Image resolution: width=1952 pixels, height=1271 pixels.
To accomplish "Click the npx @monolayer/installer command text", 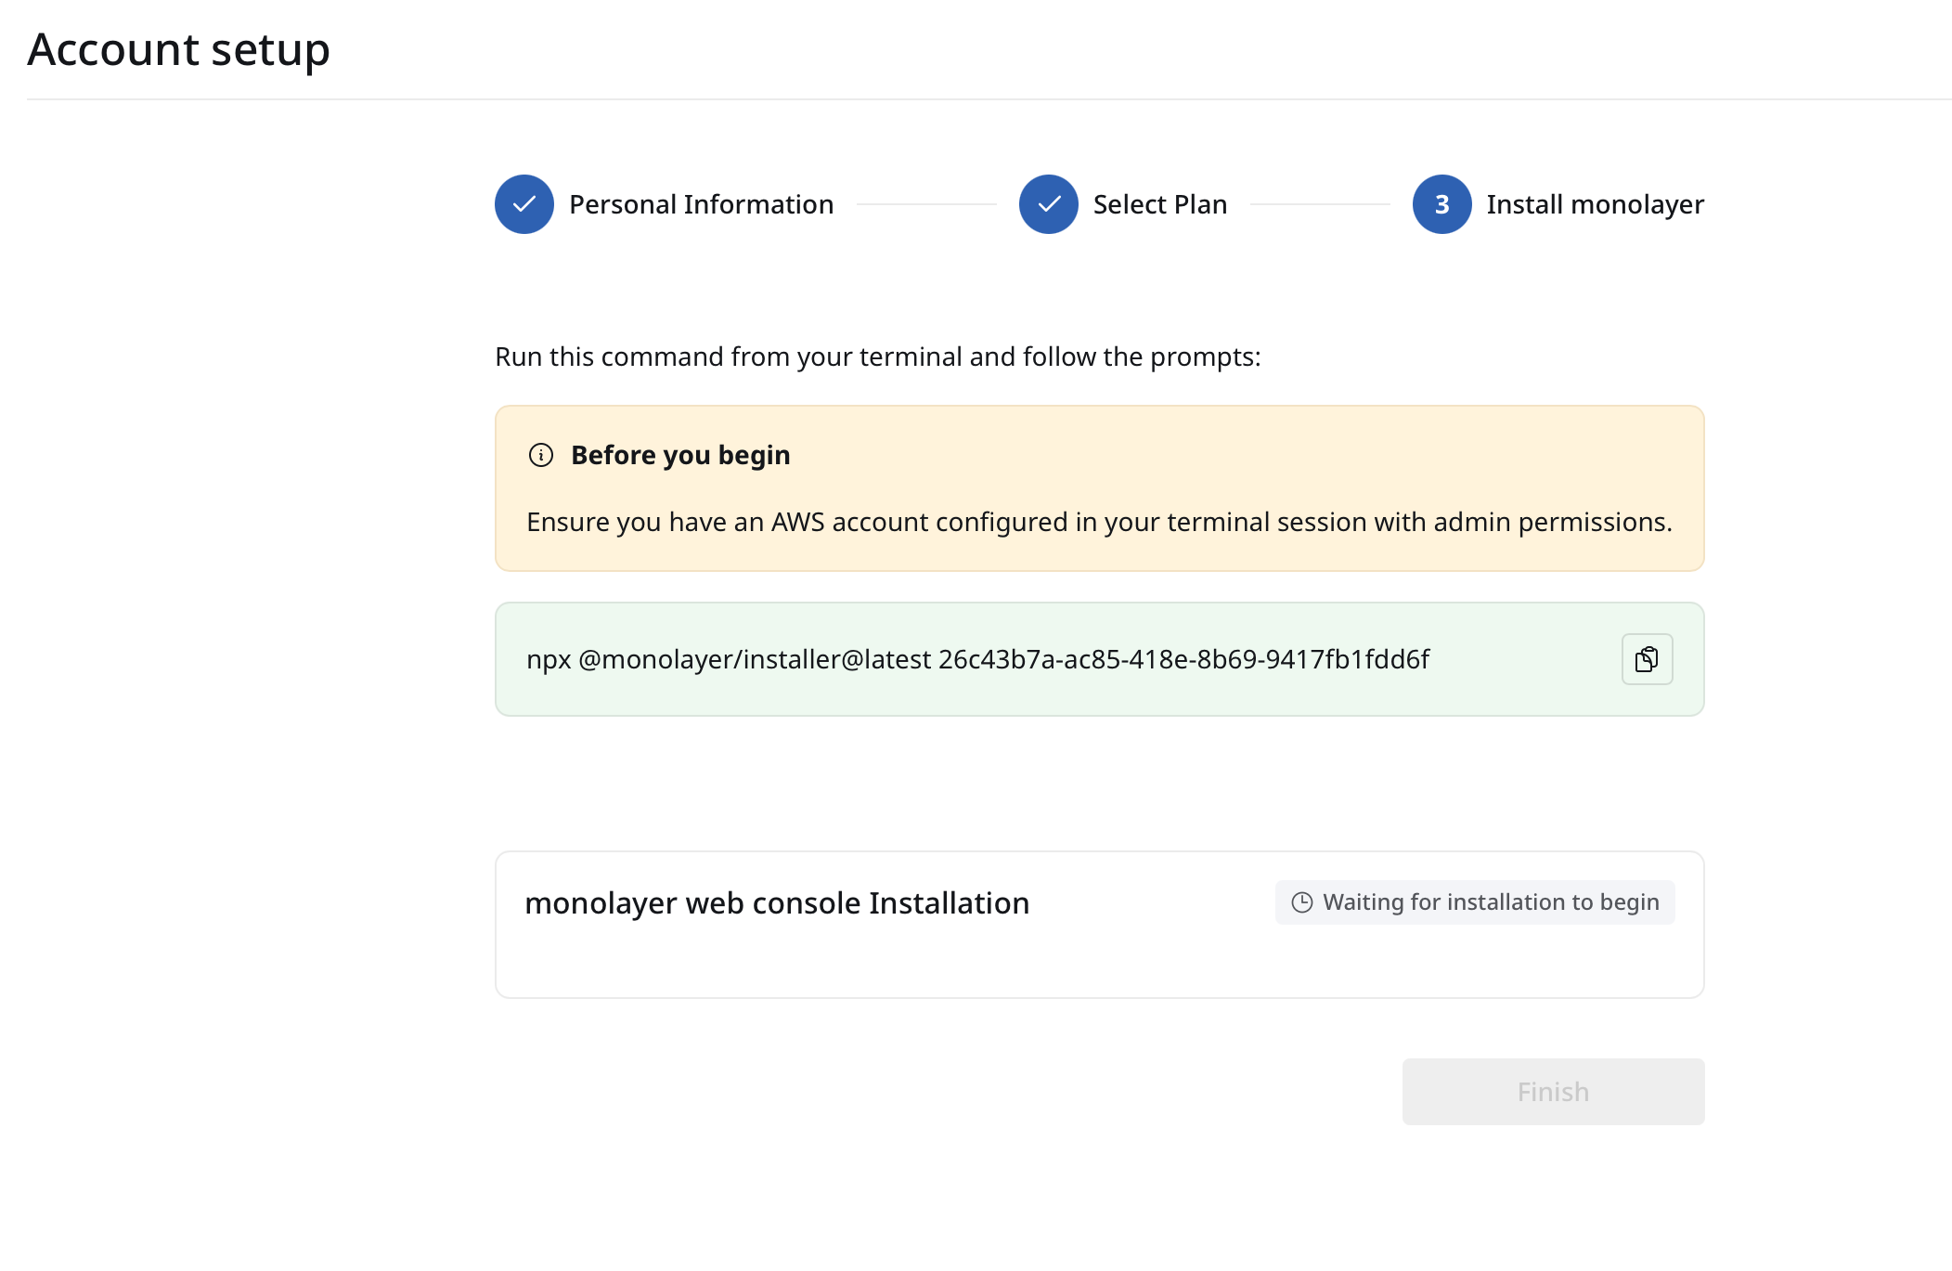I will point(977,659).
